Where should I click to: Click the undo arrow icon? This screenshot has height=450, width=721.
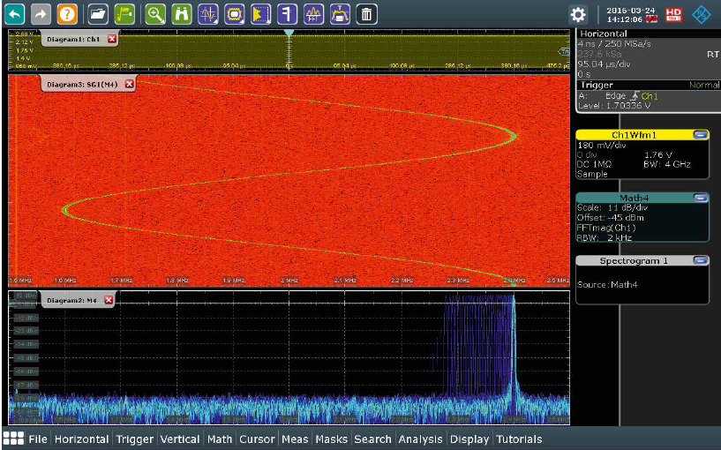[x=15, y=14]
